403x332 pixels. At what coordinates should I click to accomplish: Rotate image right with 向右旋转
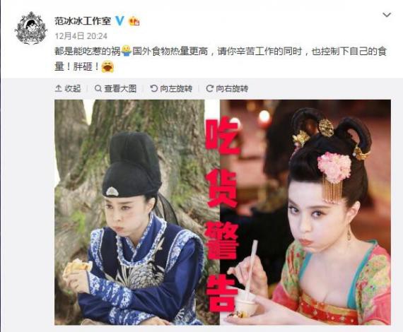(227, 88)
